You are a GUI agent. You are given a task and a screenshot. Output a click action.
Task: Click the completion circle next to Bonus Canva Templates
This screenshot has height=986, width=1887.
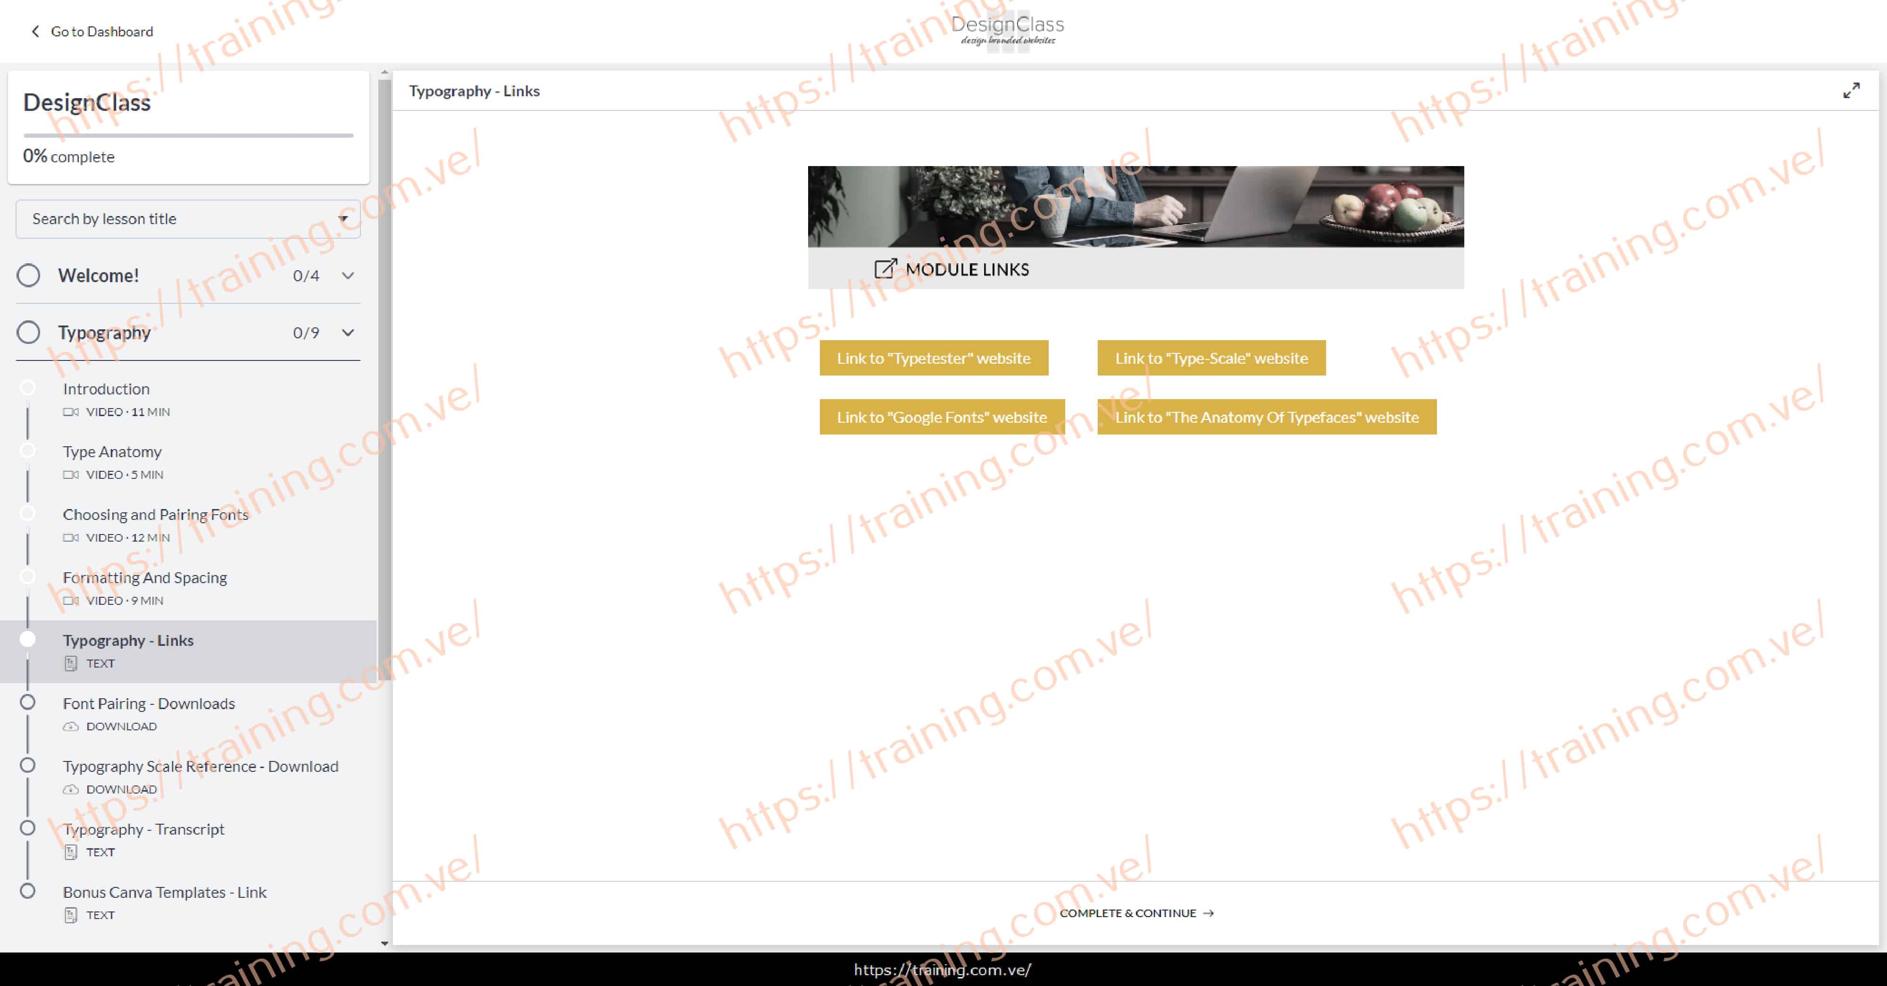click(29, 891)
